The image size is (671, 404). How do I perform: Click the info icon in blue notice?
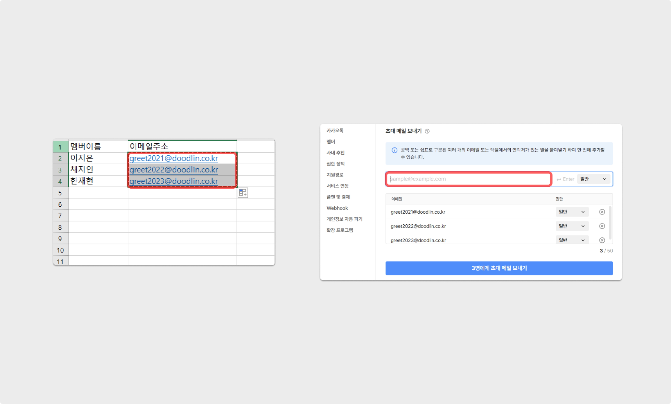coord(394,150)
